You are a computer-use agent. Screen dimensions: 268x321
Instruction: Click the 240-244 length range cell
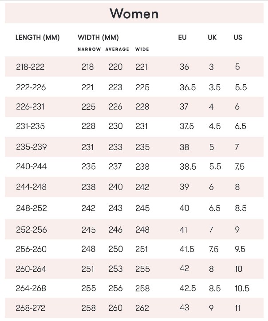31,167
